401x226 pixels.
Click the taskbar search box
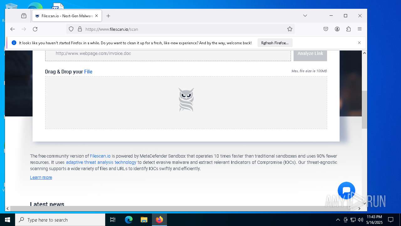(x=60, y=220)
